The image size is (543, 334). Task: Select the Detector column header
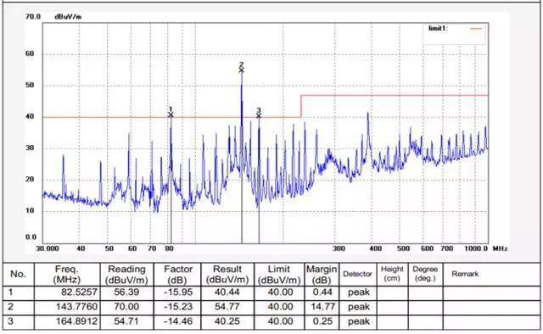[357, 274]
